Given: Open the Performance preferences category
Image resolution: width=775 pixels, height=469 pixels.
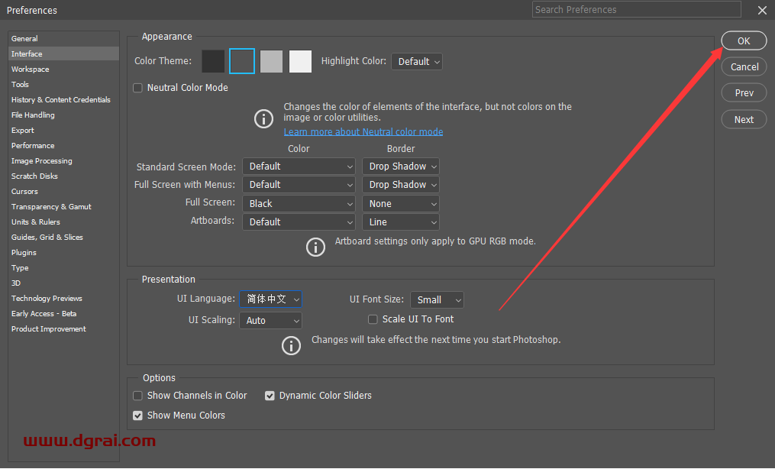Looking at the screenshot, I should 33,146.
